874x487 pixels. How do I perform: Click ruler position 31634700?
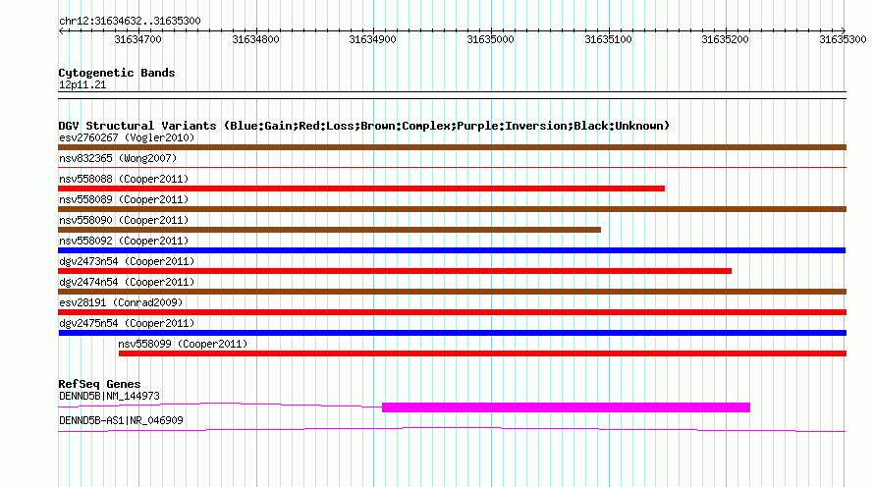(x=137, y=39)
